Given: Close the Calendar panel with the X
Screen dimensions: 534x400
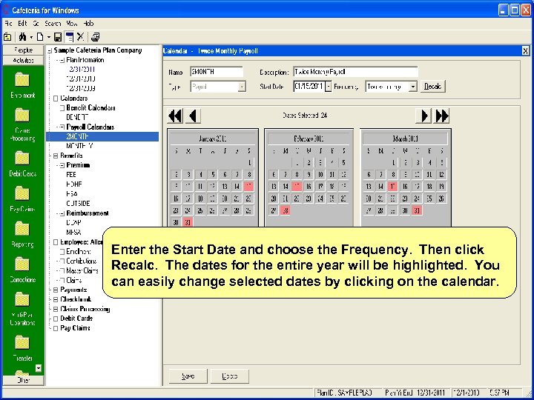Looking at the screenshot, I should click(x=526, y=51).
